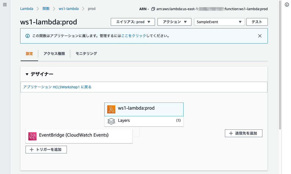The width and height of the screenshot is (291, 174).
Task: Dismiss the application info banner
Action: (260, 36)
